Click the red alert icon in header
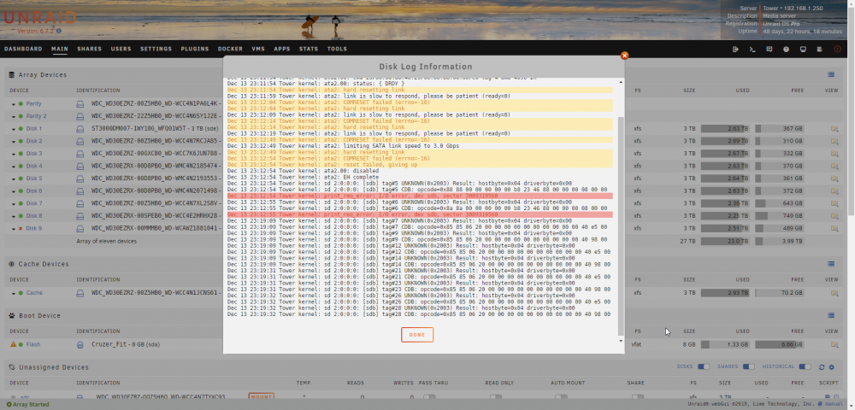Image resolution: width=855 pixels, height=410 pixels. (x=838, y=49)
